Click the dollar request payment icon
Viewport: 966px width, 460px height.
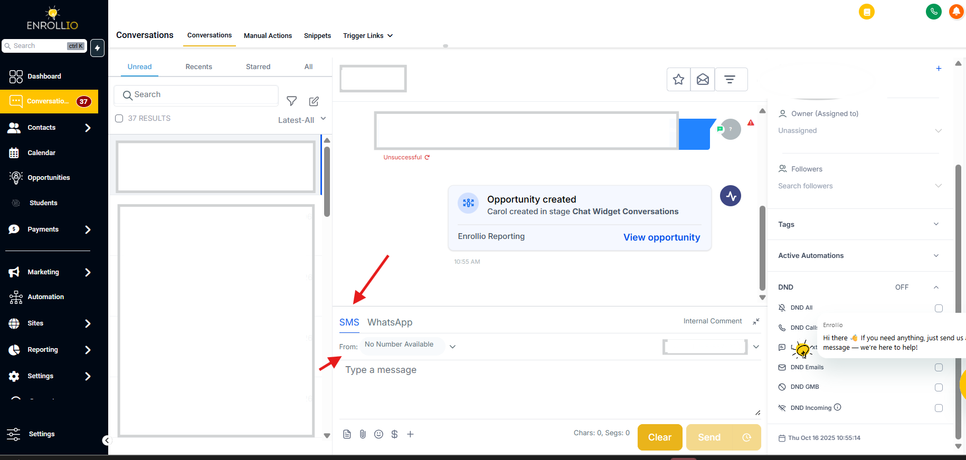click(x=394, y=434)
